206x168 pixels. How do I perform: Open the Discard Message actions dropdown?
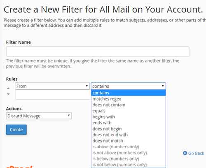(39, 116)
